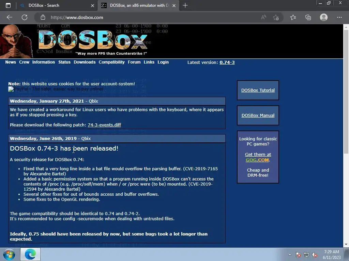Open the DOSBox Manual link
This screenshot has height=261, width=349.
click(258, 116)
